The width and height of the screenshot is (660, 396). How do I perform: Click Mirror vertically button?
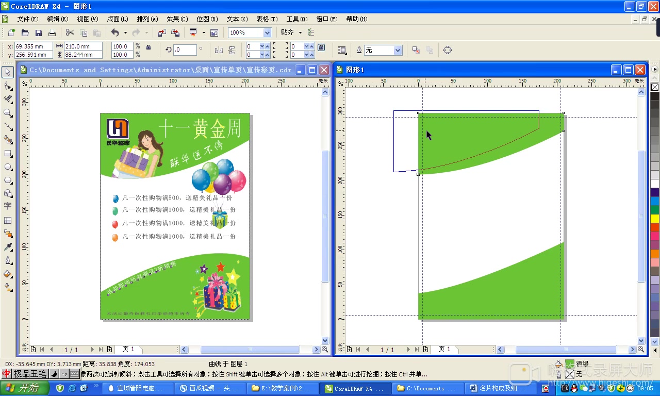(232, 50)
